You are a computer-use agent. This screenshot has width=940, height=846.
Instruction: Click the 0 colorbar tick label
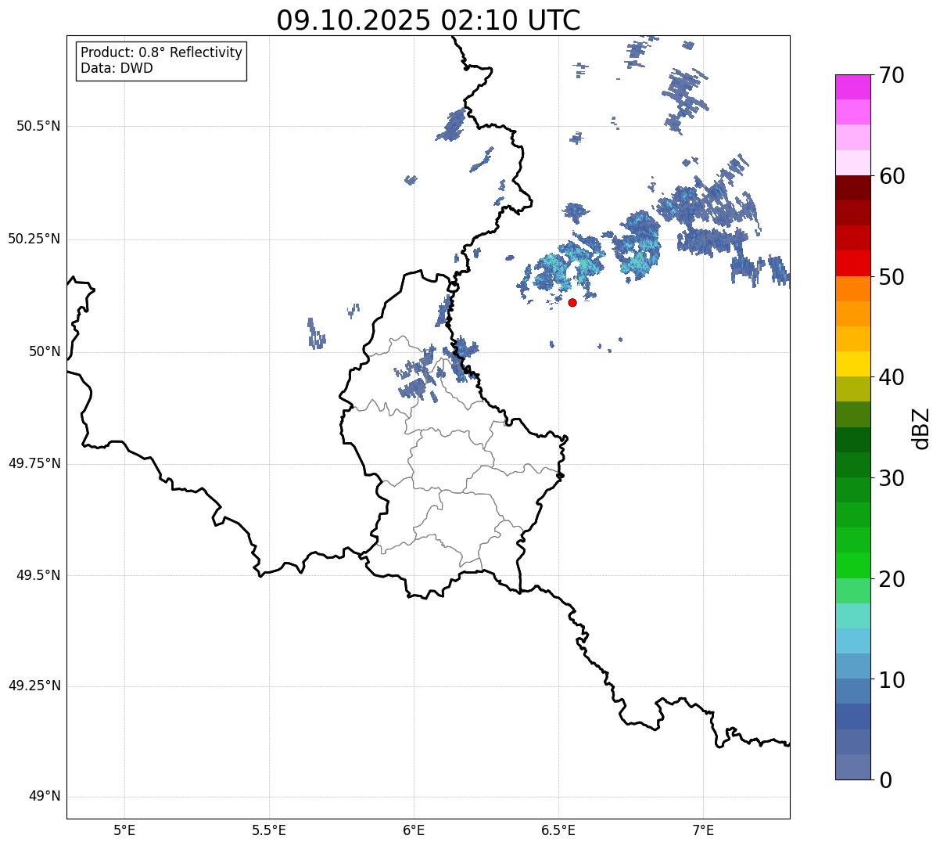[x=885, y=780]
